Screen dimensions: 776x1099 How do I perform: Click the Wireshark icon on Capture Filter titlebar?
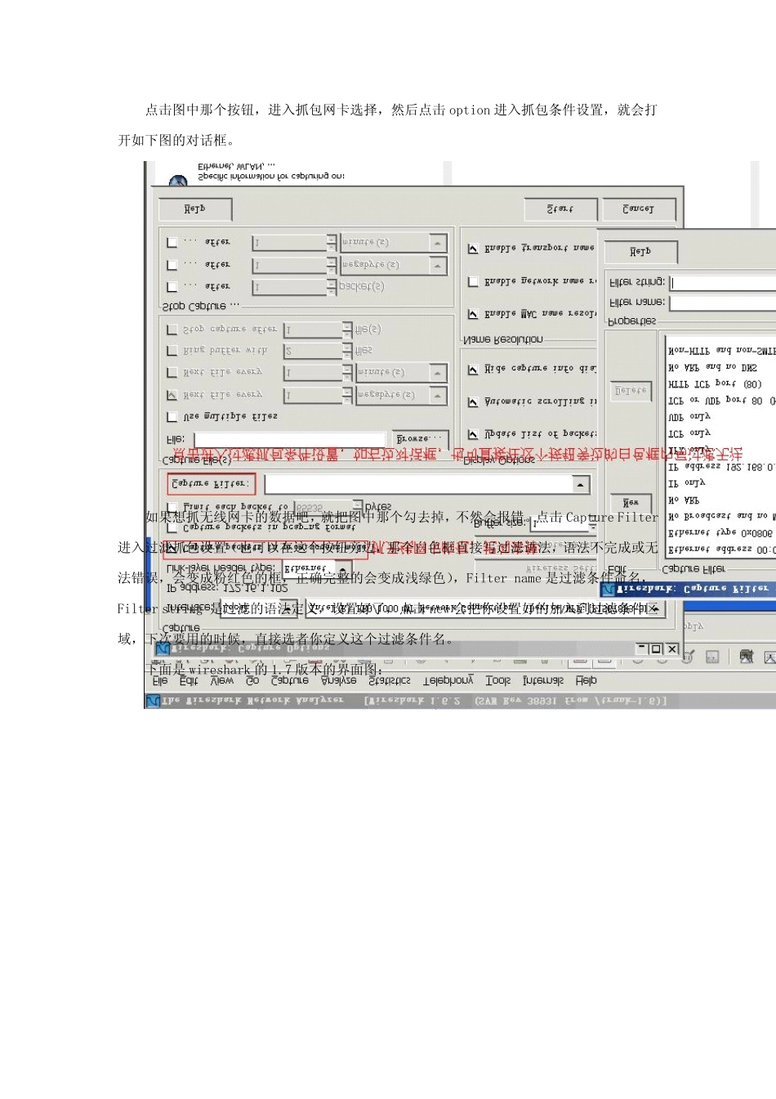tap(608, 589)
